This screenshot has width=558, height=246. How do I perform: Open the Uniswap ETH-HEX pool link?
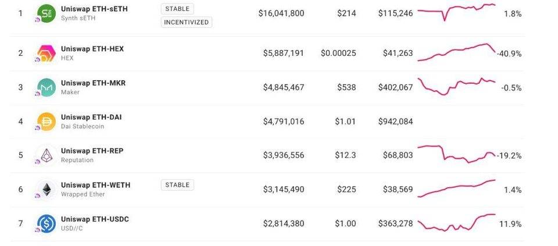point(92,49)
